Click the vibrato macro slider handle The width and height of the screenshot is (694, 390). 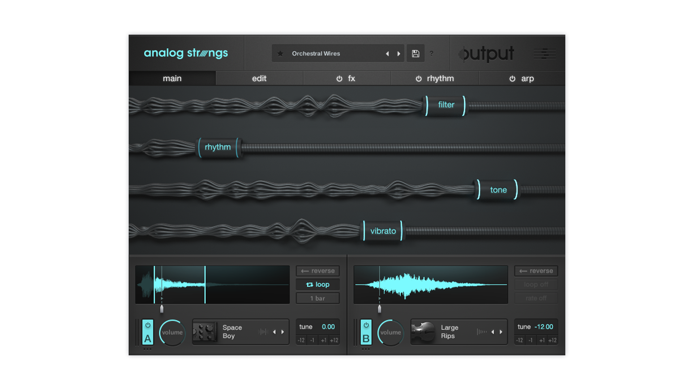[x=383, y=231]
